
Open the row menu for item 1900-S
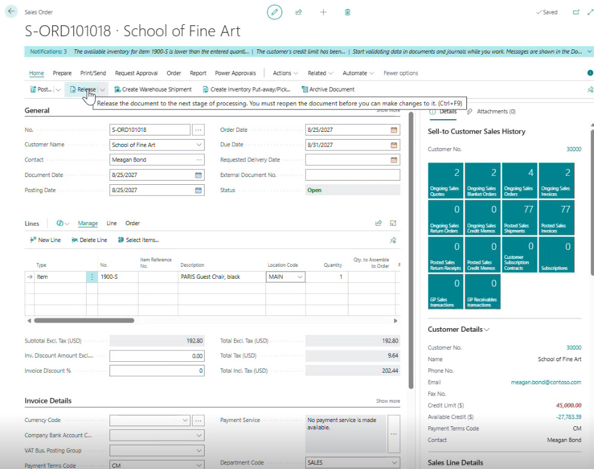tap(91, 277)
